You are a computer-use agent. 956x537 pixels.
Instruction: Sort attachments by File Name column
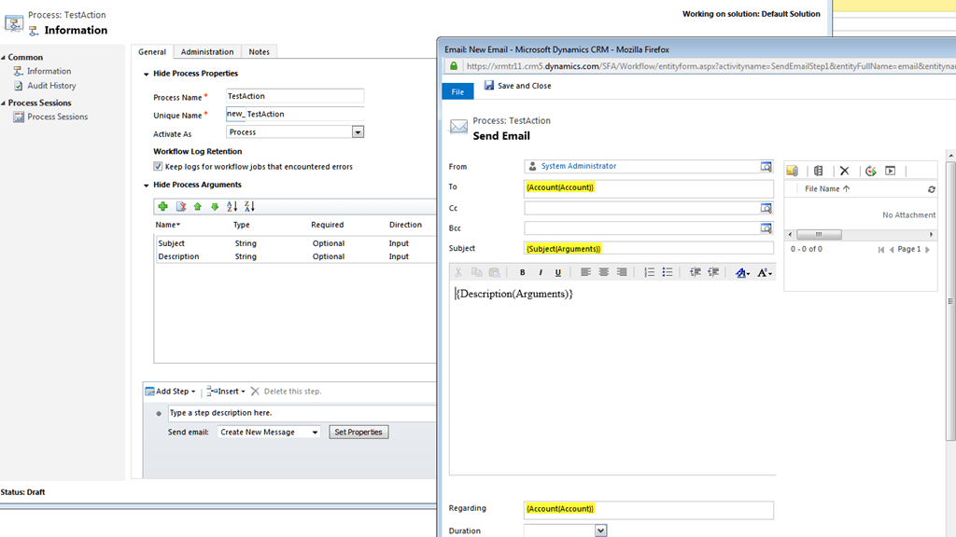click(827, 188)
